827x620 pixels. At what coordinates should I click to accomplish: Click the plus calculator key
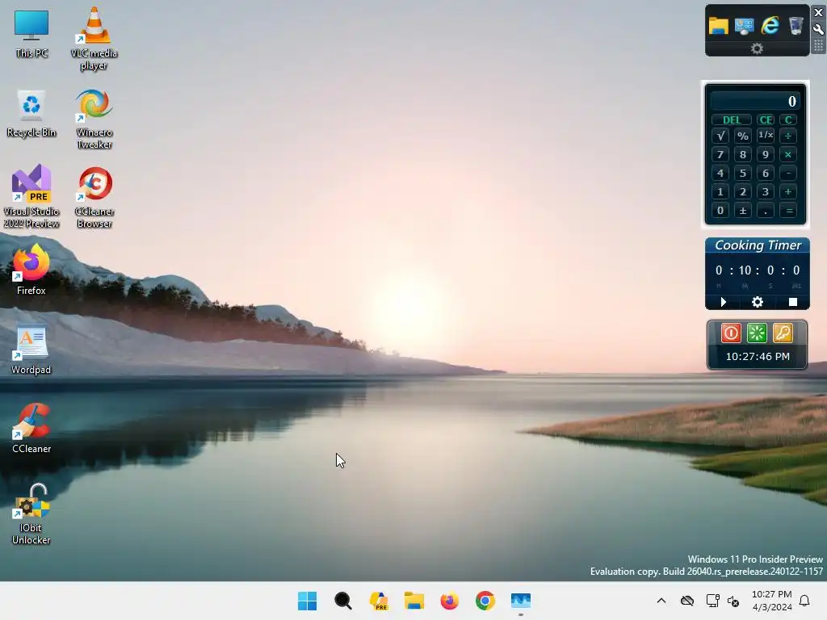coord(788,192)
